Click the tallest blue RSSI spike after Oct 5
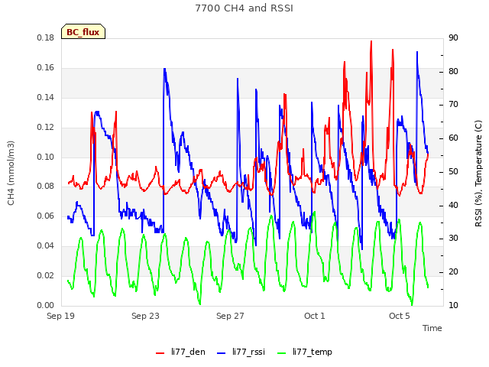The image size is (489, 367). tap(417, 53)
